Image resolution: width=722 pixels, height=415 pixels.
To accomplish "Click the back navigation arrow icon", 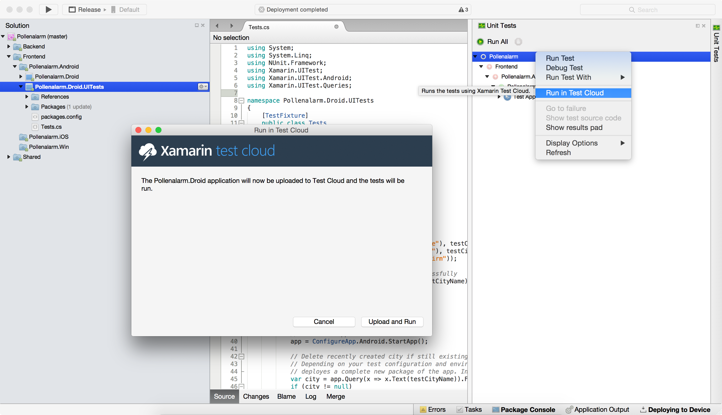I will click(217, 25).
